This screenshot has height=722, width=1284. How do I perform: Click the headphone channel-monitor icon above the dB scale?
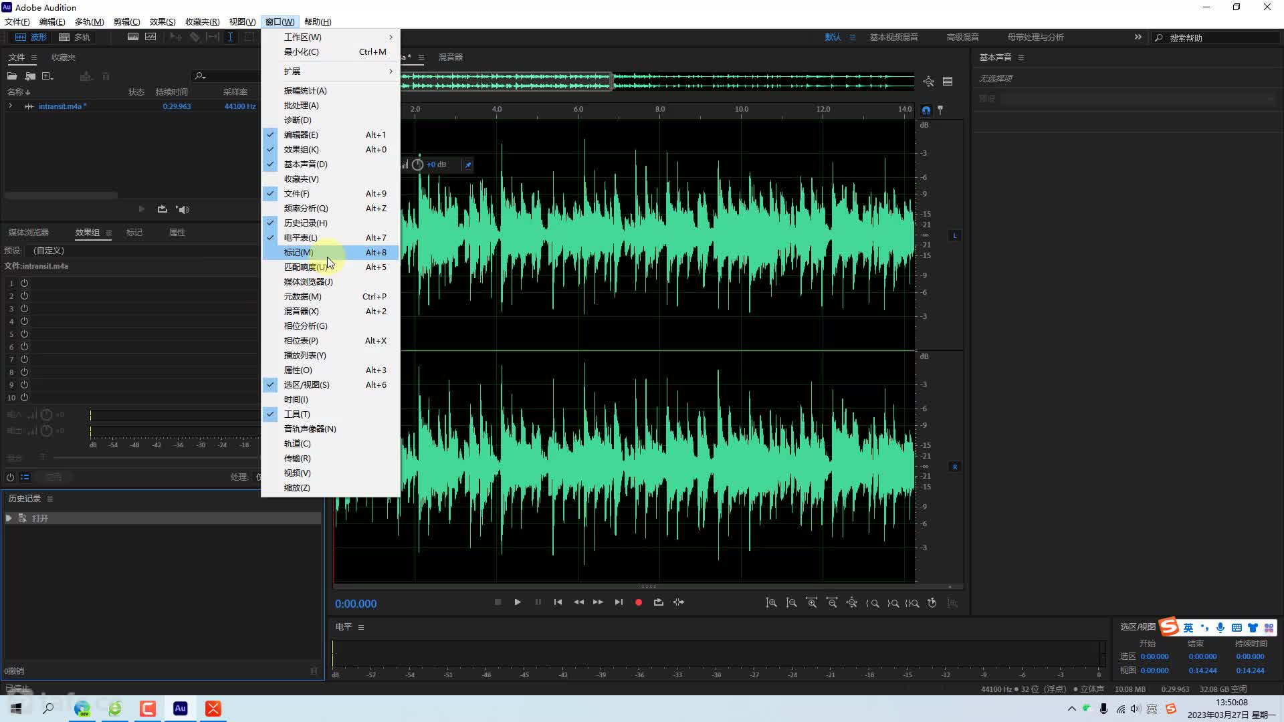tap(926, 110)
